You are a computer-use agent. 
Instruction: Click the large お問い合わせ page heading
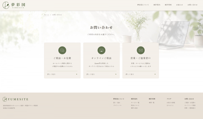[101, 27]
